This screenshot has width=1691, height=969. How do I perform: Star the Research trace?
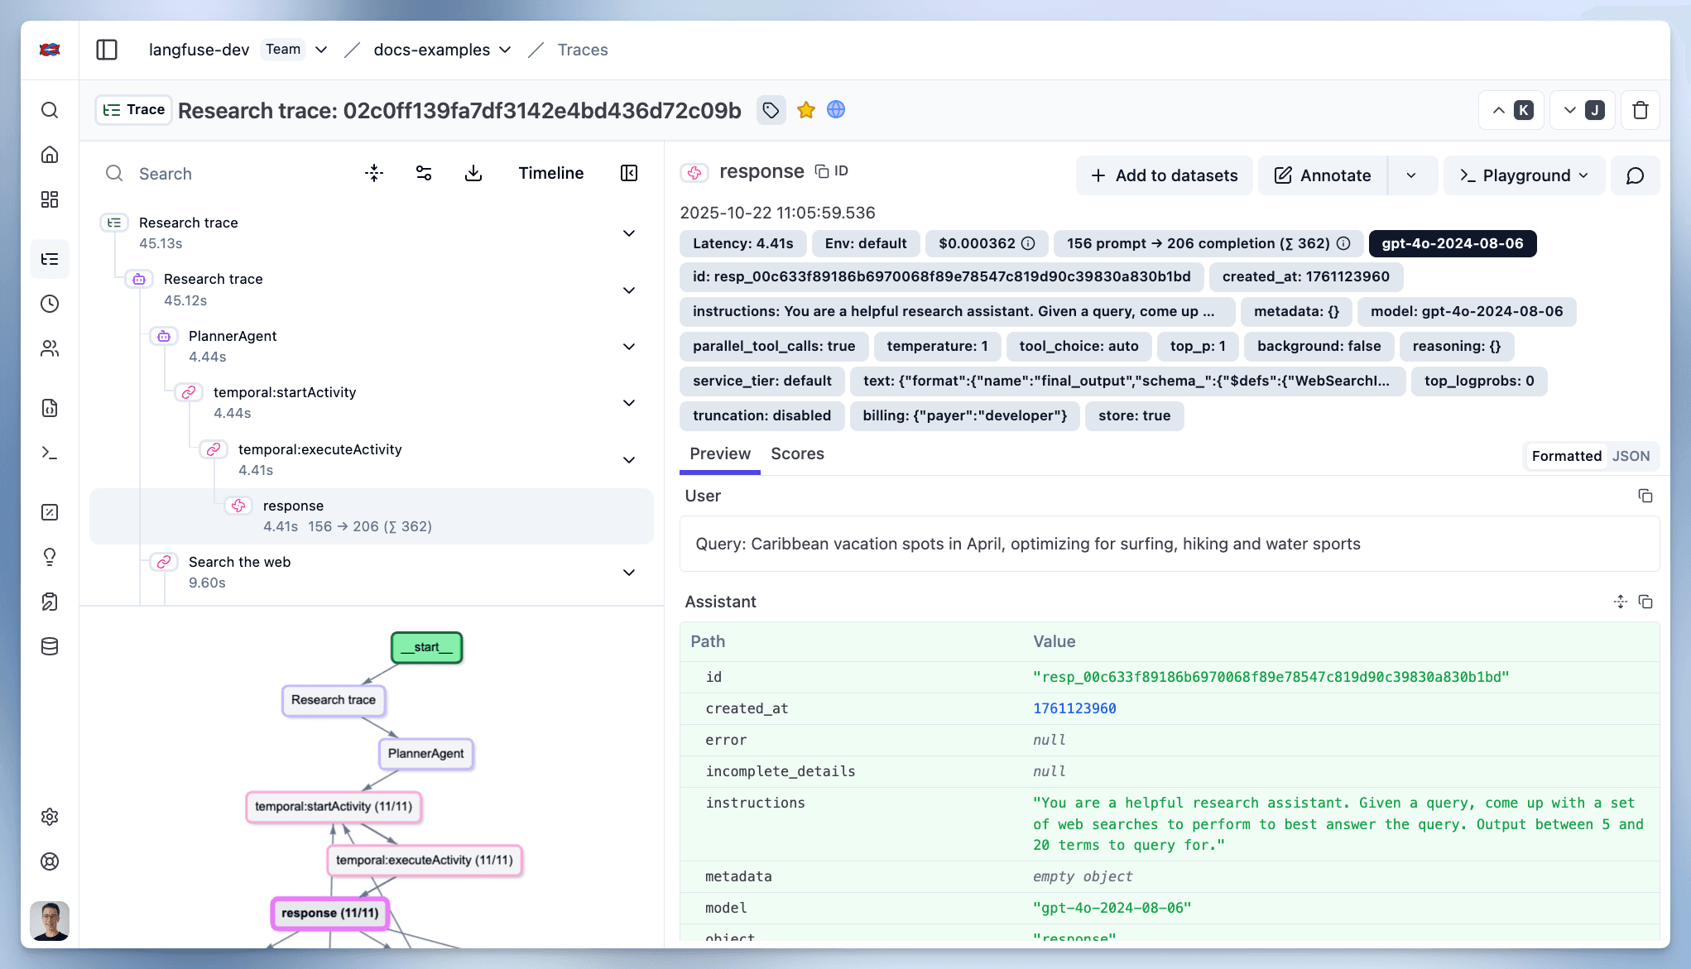805,109
